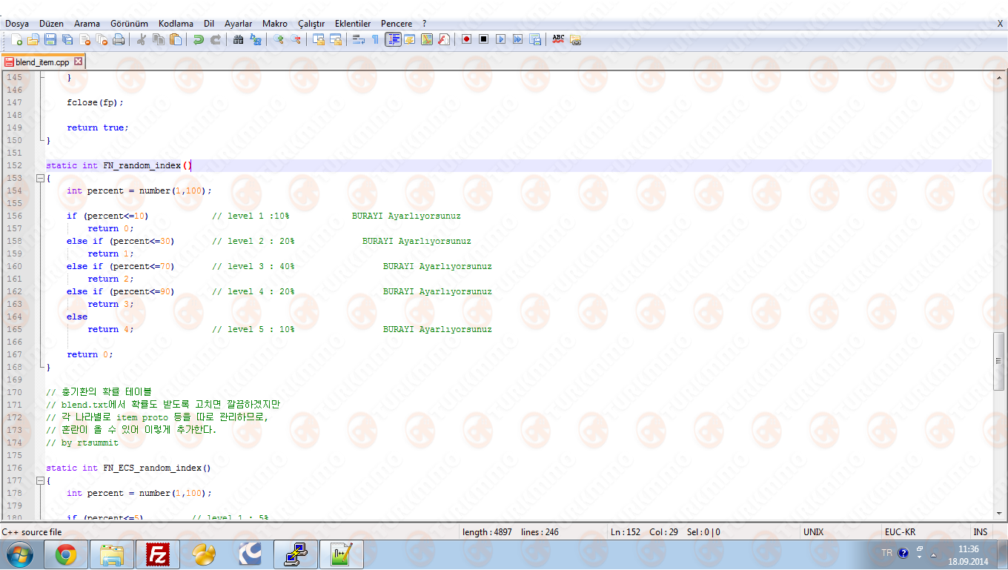Image resolution: width=1008 pixels, height=570 pixels.
Task: Open the Pencere menu
Action: [397, 24]
